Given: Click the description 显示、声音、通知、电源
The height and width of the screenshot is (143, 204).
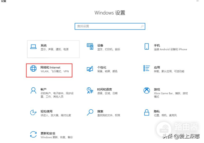Looking at the screenshot, I should click(x=54, y=49).
